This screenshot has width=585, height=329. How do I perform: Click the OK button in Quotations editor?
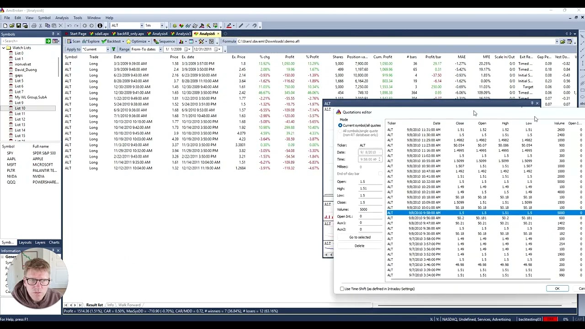pos(557,289)
